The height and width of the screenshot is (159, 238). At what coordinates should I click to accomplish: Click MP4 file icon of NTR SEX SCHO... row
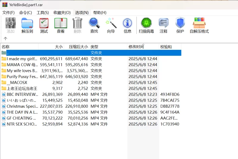click(x=4, y=124)
